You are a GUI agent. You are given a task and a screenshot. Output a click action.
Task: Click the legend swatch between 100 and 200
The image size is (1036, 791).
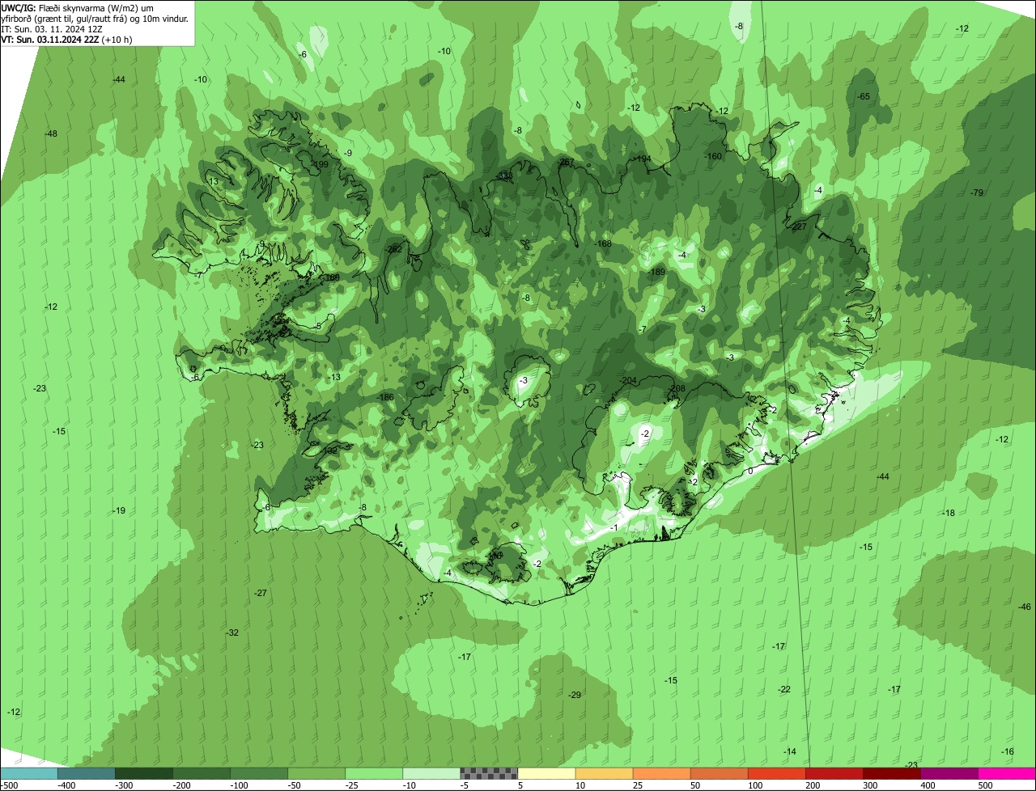coord(776,773)
